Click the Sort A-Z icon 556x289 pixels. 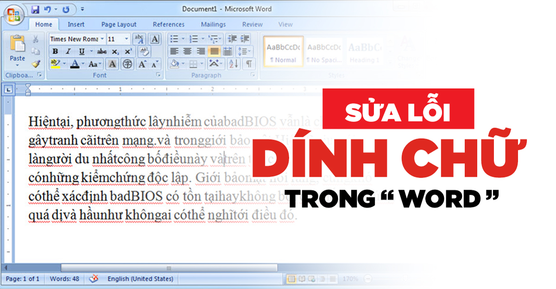pyautogui.click(x=234, y=64)
